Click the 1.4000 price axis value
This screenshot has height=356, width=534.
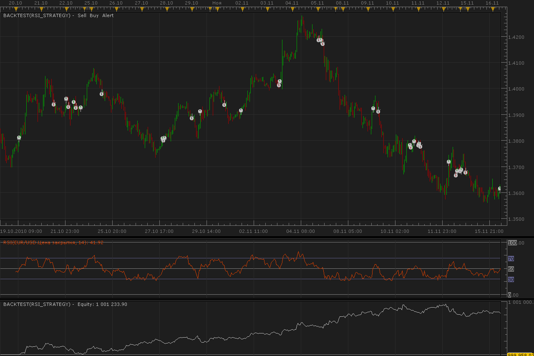(516, 89)
